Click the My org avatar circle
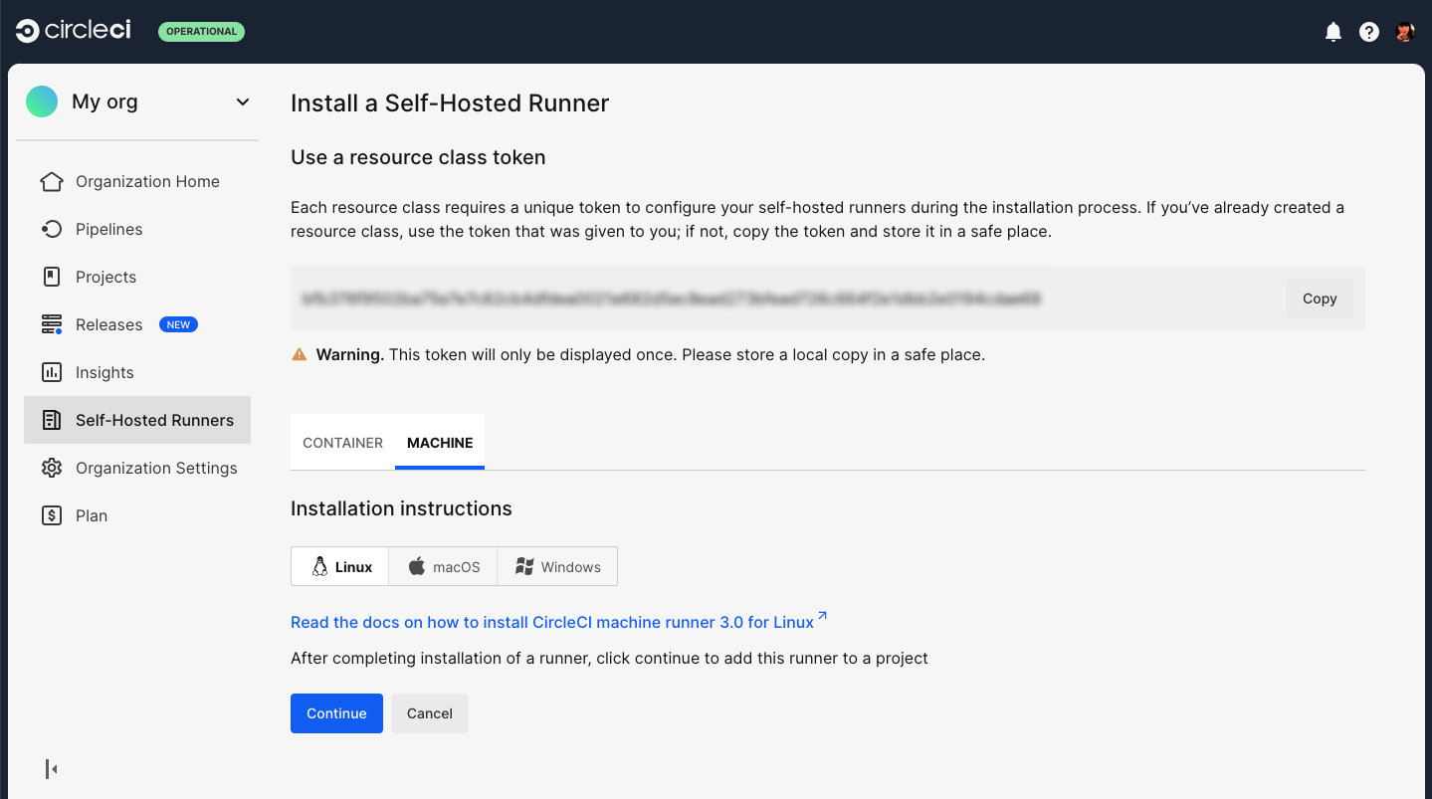This screenshot has width=1432, height=799. pos(42,101)
